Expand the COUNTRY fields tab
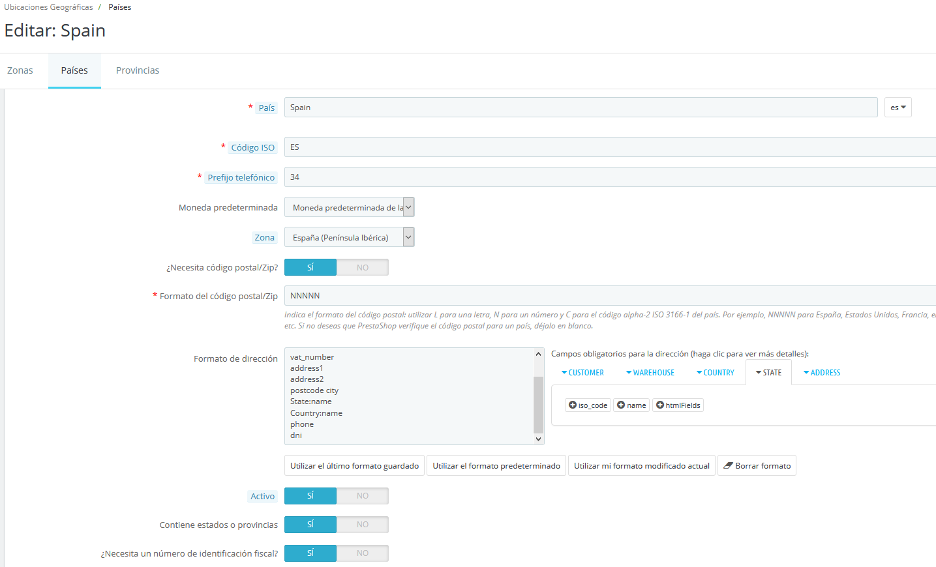936x567 pixels. 716,373
